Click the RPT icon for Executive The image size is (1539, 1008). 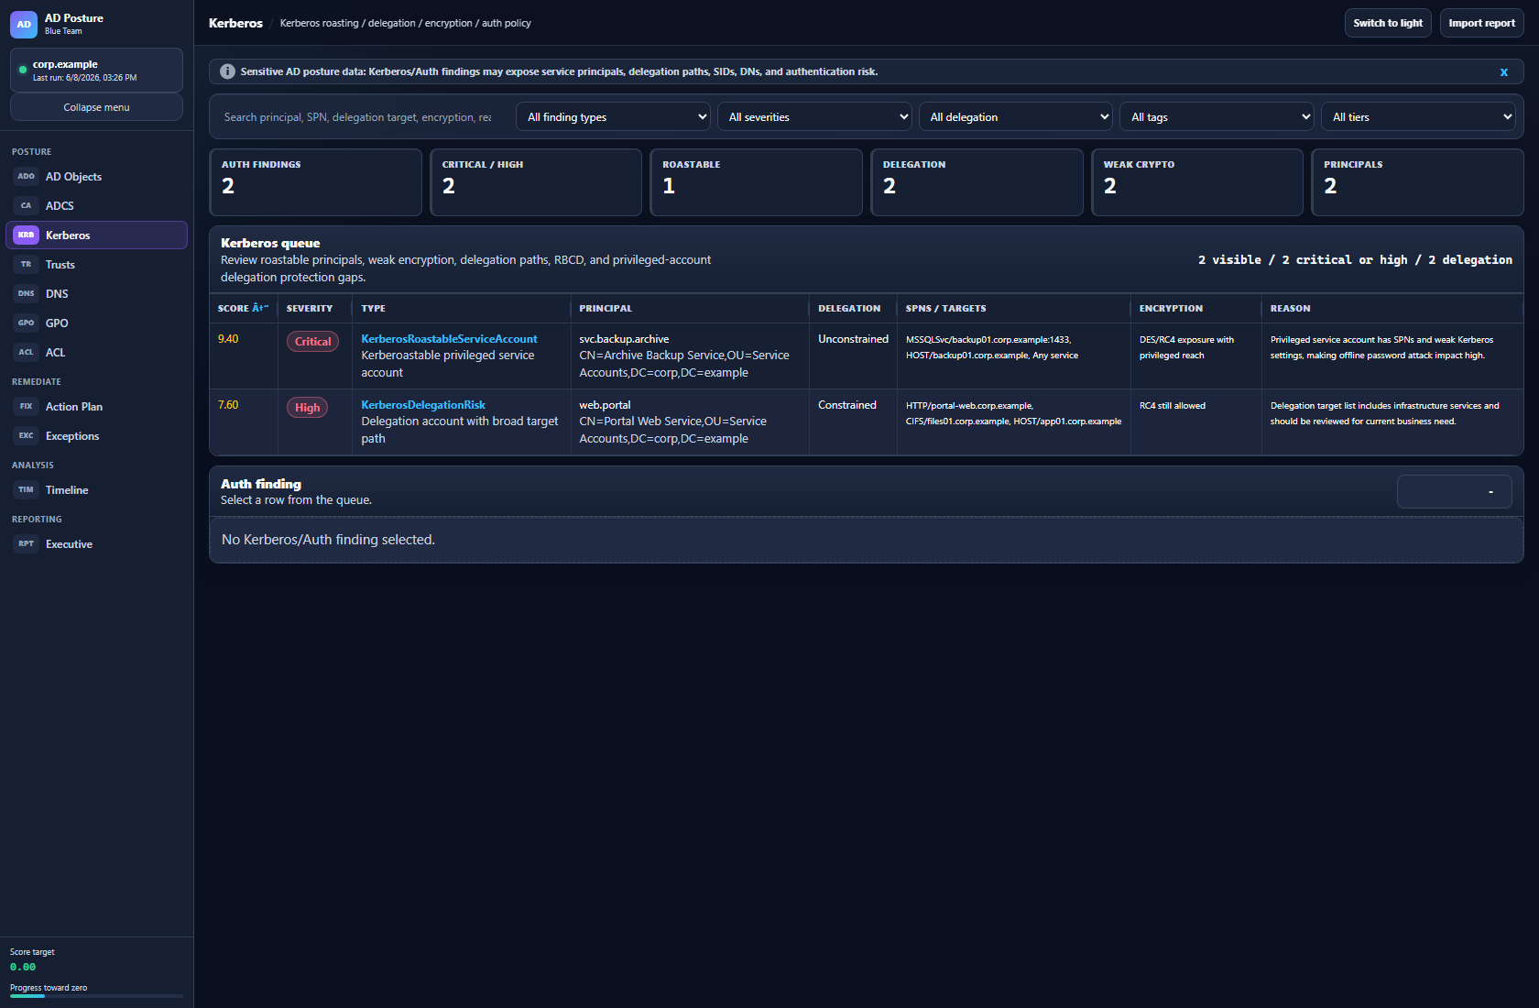[26, 544]
